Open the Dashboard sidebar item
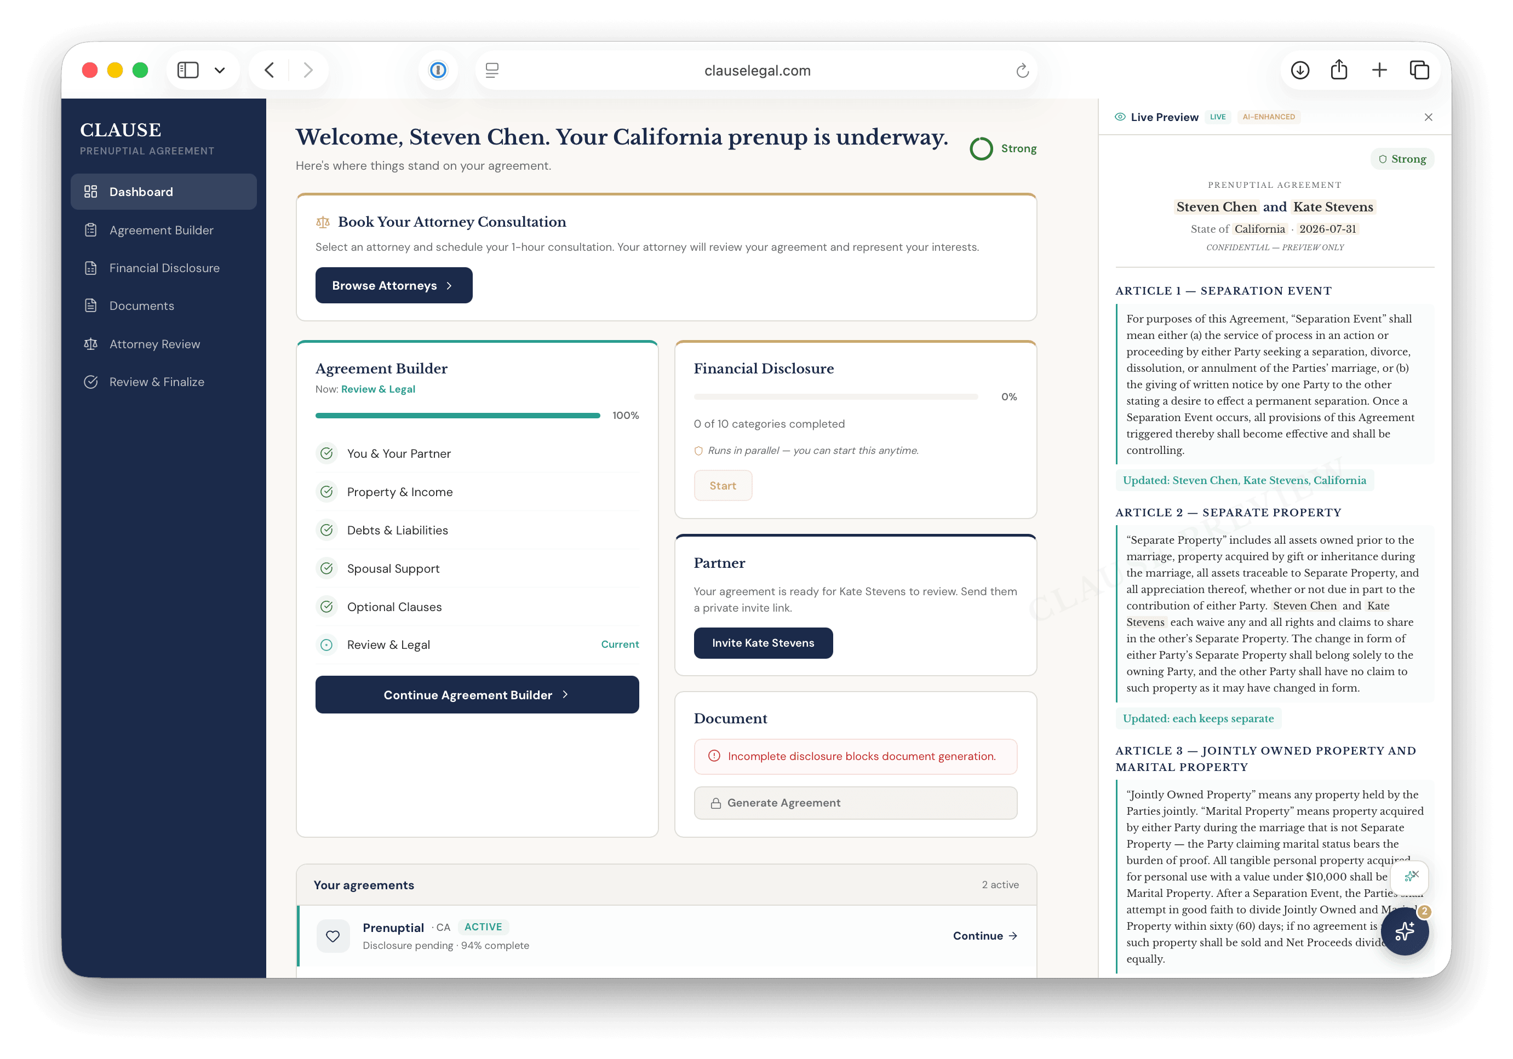This screenshot has width=1513, height=1059. pyautogui.click(x=163, y=192)
